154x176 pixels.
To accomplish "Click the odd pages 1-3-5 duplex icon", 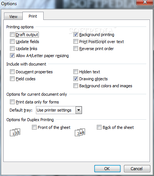I will tap(15, 132).
